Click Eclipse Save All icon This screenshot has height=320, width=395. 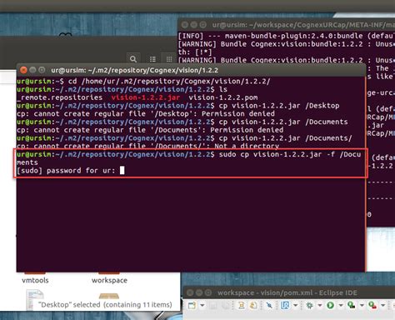226,305
